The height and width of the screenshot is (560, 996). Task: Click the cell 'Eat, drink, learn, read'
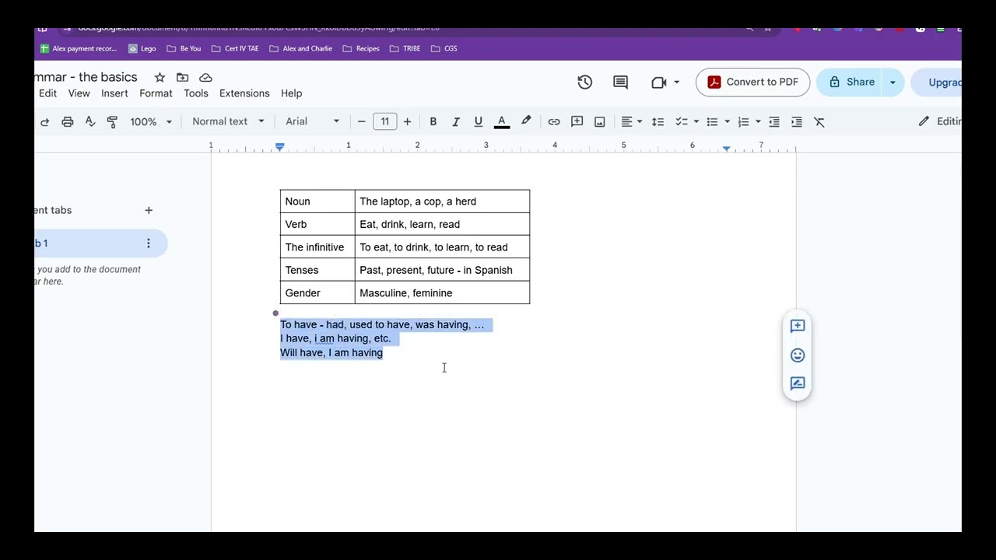click(x=442, y=224)
